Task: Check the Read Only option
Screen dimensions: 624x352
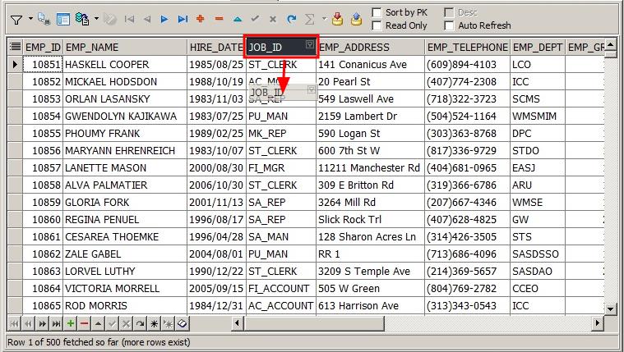Action: pos(377,25)
